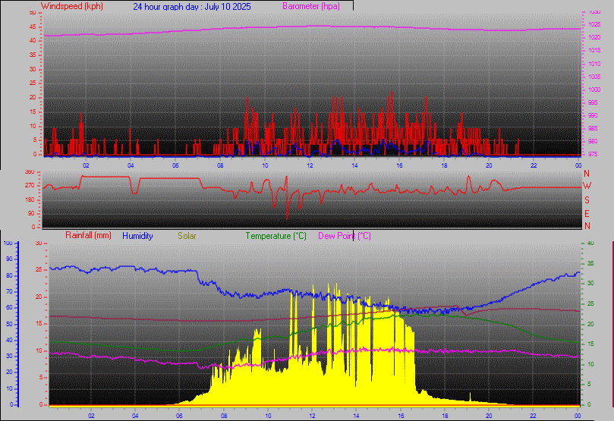
Task: Click the '35' temperature axis value
Action: pyautogui.click(x=590, y=263)
